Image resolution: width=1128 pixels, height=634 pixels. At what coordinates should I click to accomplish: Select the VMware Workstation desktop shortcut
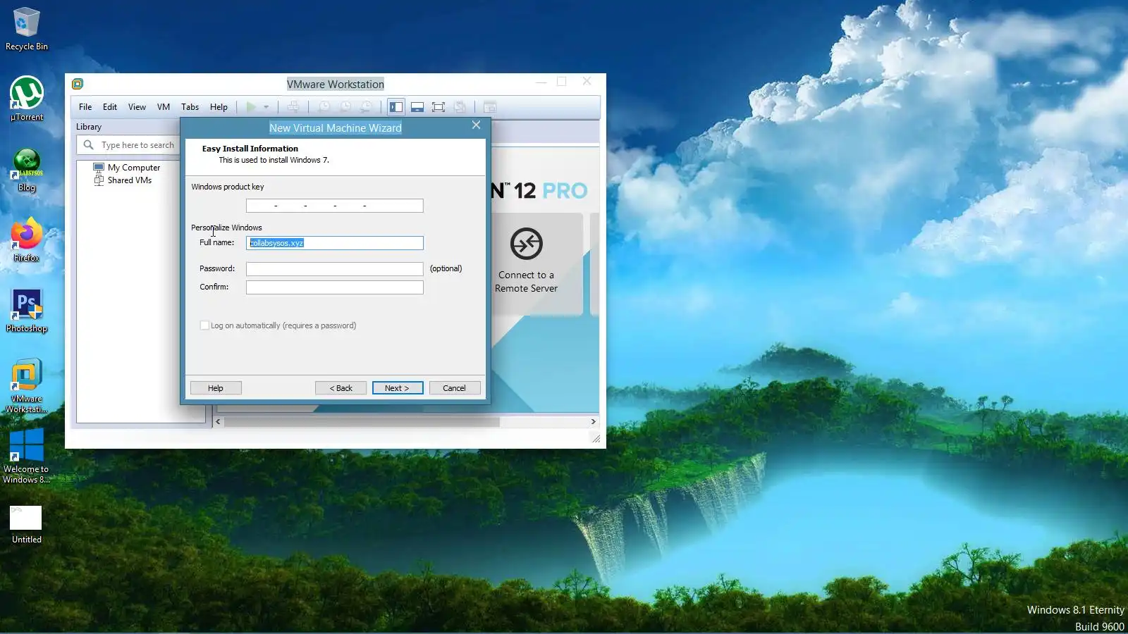point(26,385)
